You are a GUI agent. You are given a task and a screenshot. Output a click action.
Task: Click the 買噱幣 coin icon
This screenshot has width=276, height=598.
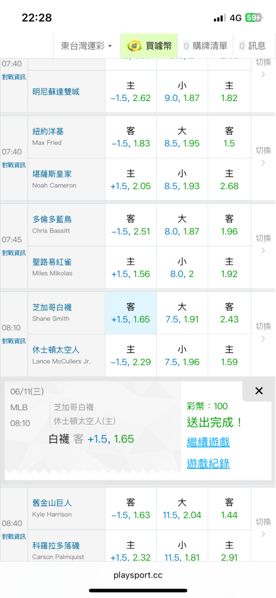(133, 46)
